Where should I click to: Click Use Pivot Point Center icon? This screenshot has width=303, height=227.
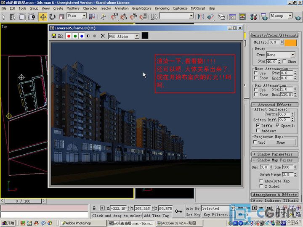[92, 17]
